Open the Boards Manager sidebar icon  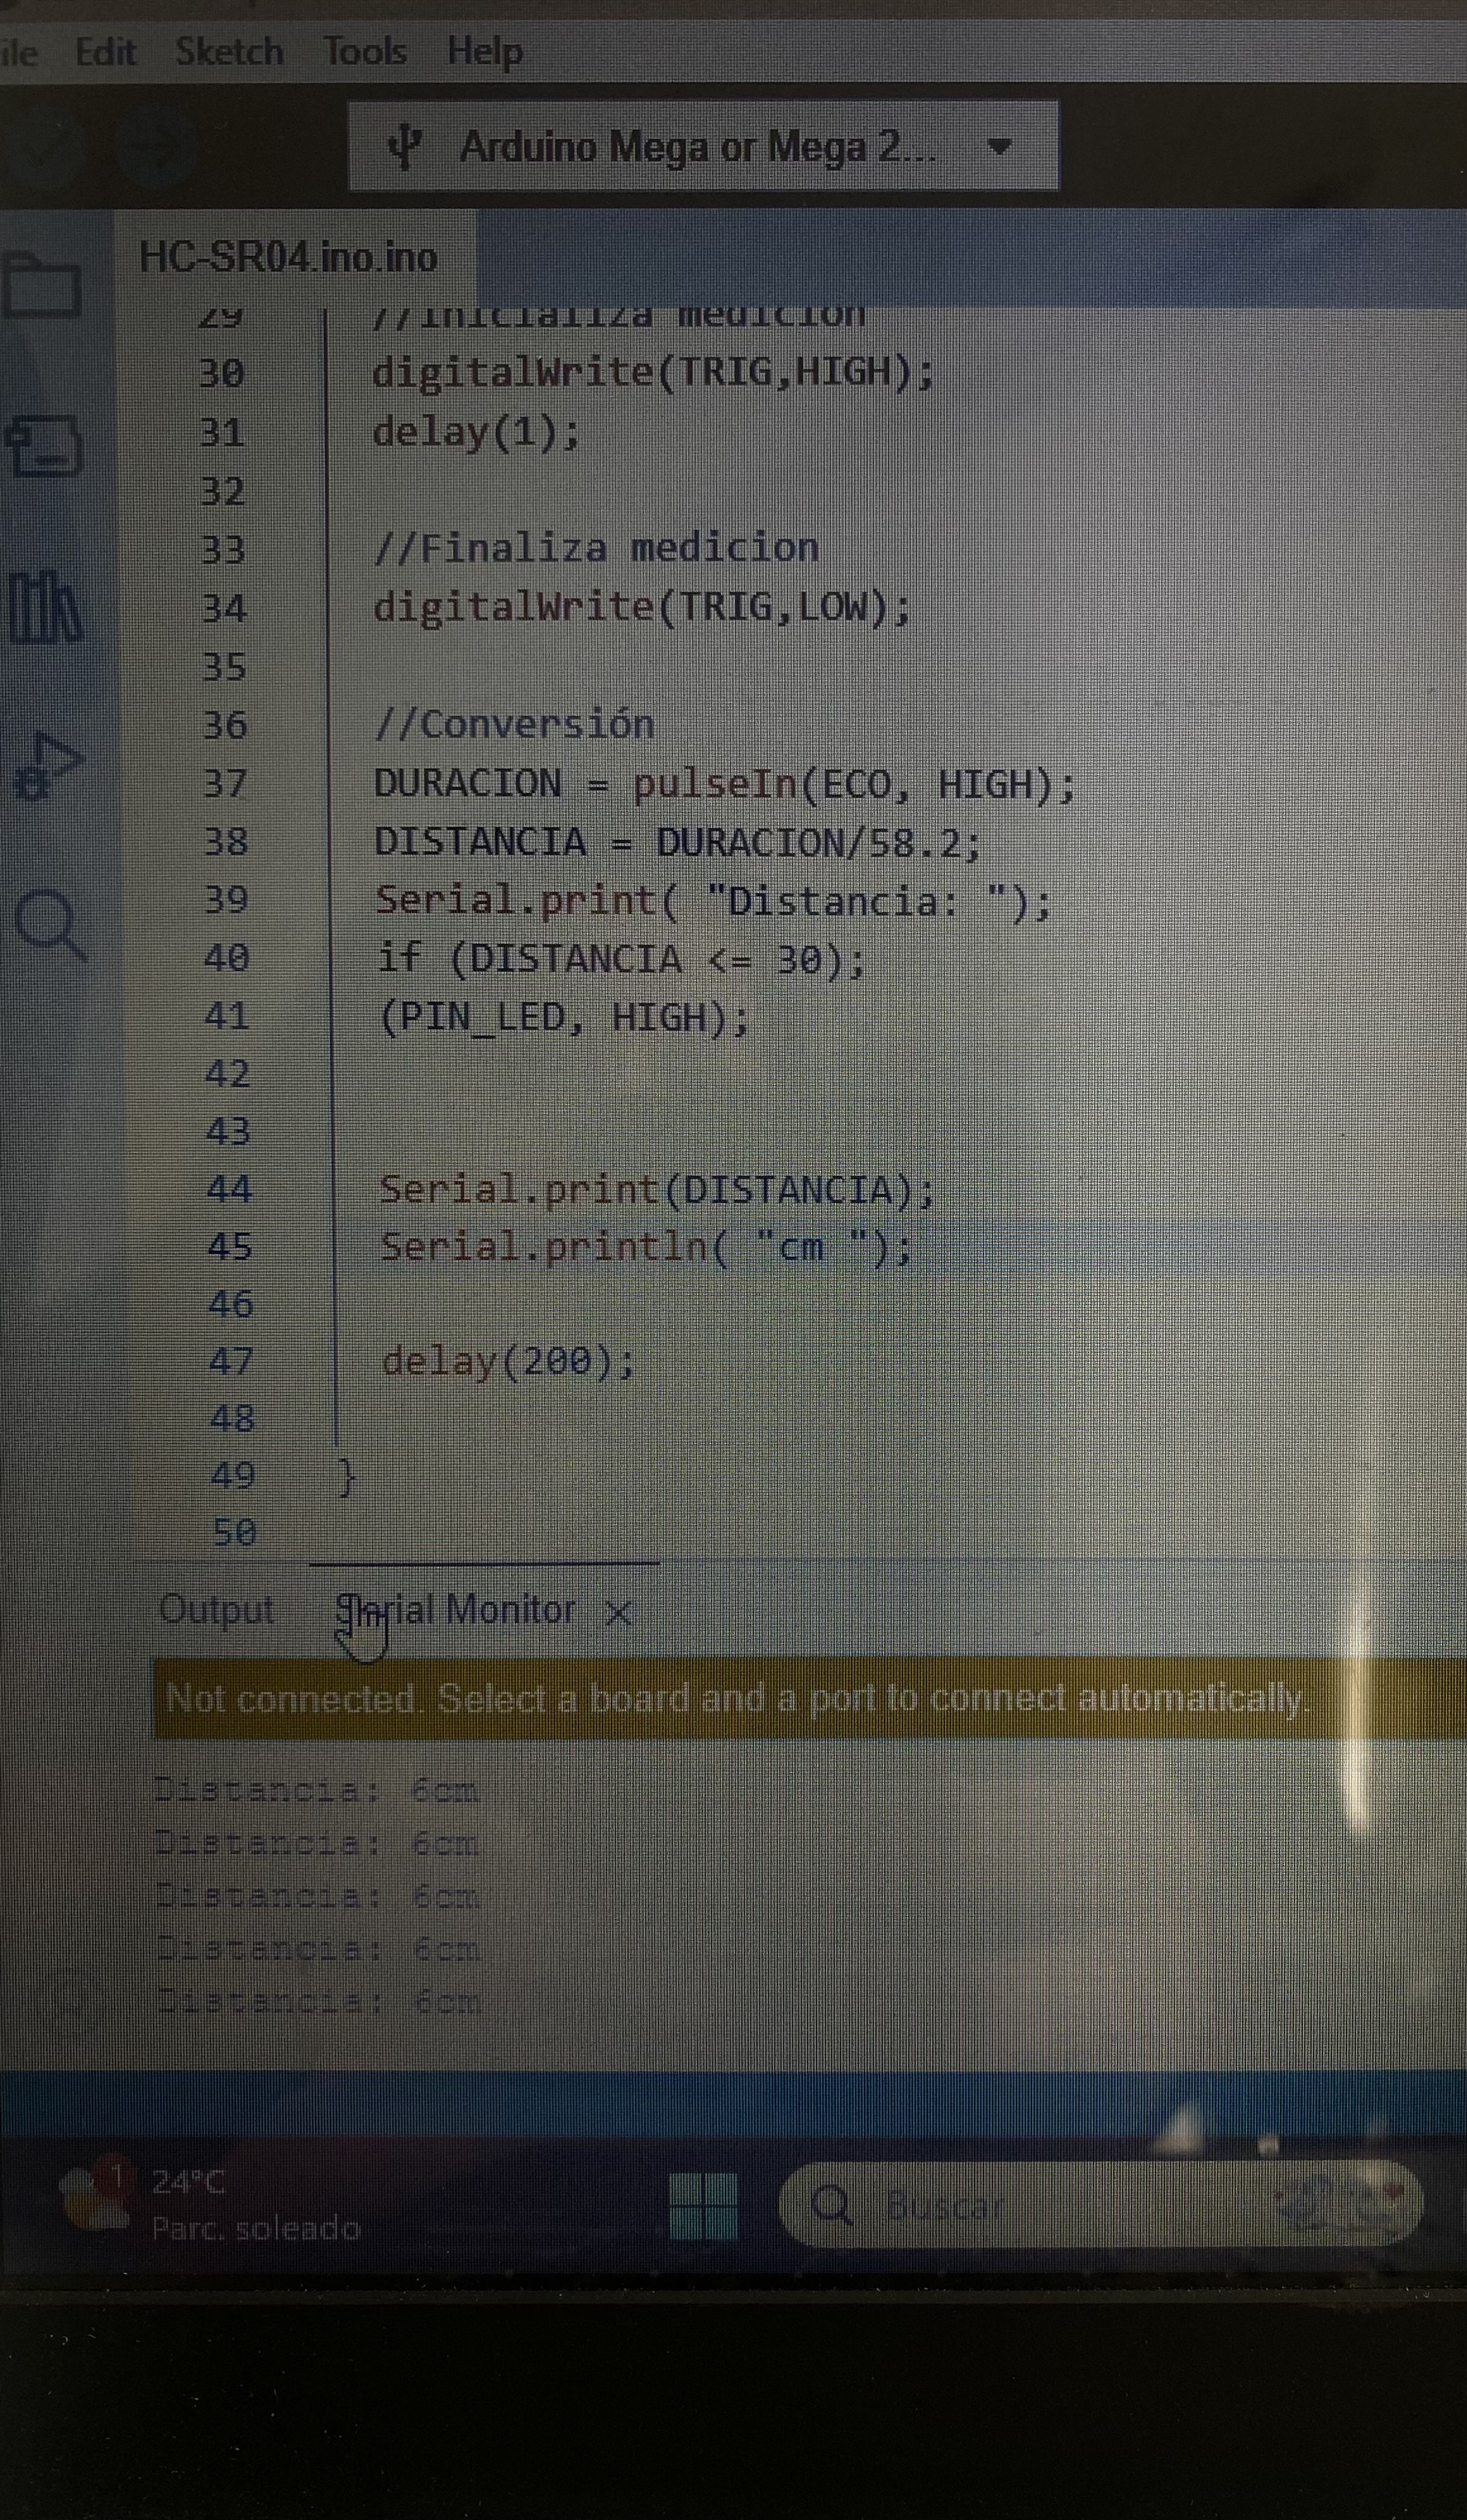coord(44,446)
